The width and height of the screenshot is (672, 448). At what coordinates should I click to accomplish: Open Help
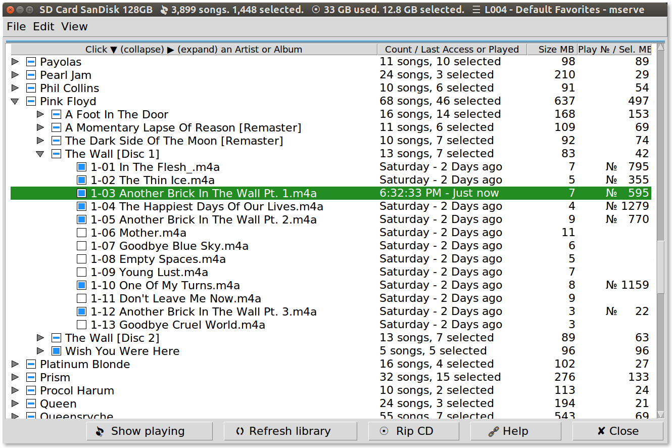pyautogui.click(x=516, y=431)
